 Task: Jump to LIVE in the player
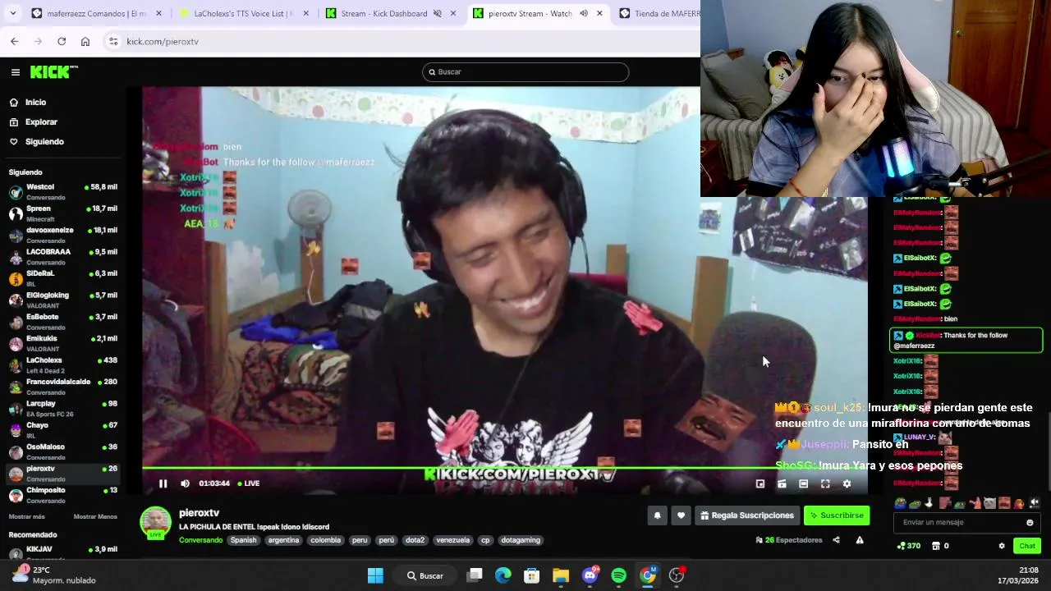click(249, 483)
